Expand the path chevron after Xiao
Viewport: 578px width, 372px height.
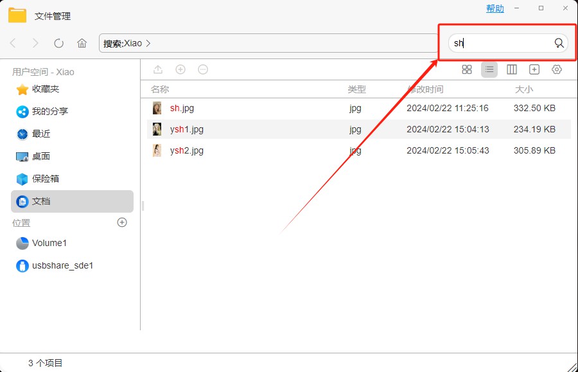148,44
